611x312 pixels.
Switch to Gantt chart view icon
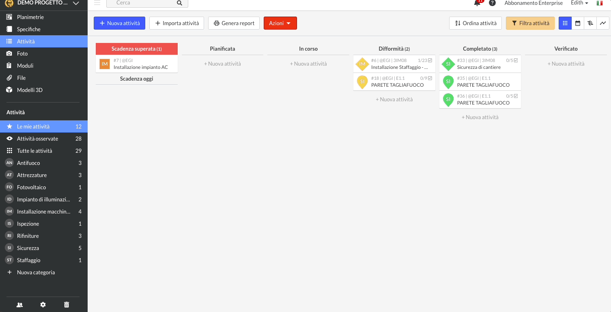coord(590,23)
